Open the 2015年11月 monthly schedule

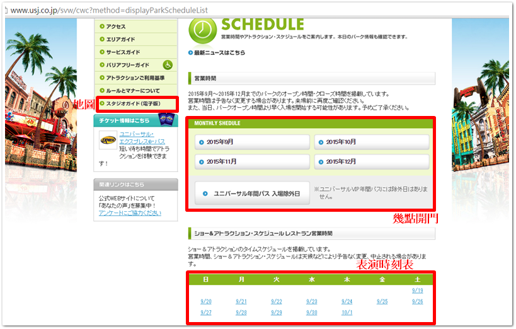252,162
